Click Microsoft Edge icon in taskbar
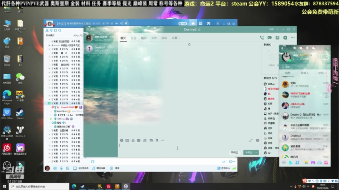Image resolution: width=339 pixels, height=190 pixels. point(74,186)
